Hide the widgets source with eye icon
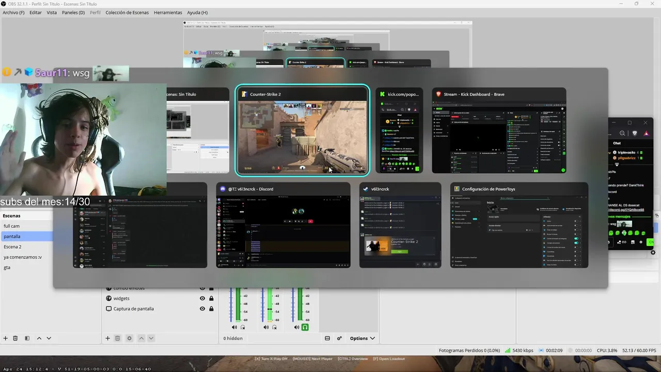 click(x=202, y=298)
